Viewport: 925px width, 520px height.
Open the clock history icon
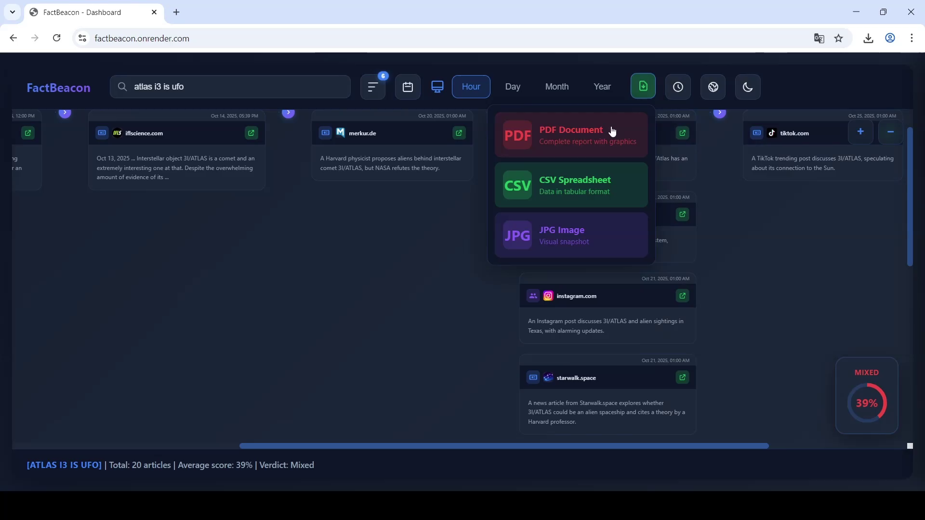click(678, 87)
